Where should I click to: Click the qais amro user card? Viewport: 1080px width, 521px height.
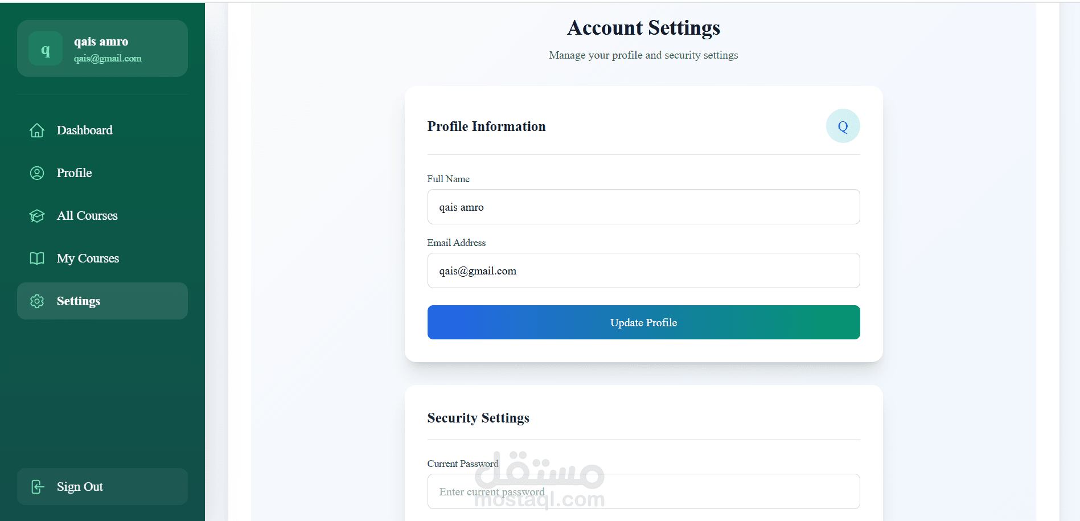pyautogui.click(x=102, y=48)
